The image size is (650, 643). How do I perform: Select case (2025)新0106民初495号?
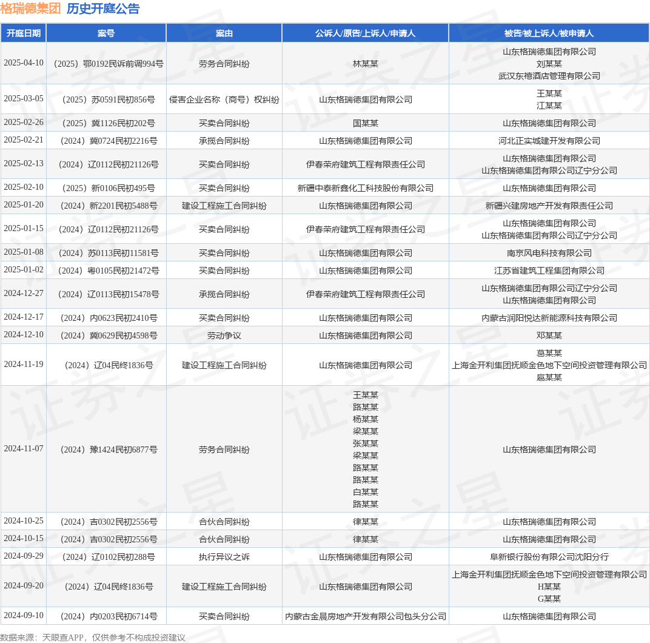(109, 188)
